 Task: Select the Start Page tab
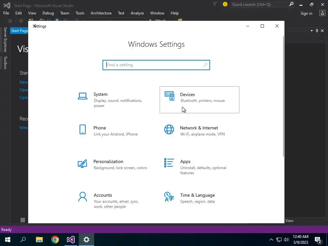tap(19, 31)
